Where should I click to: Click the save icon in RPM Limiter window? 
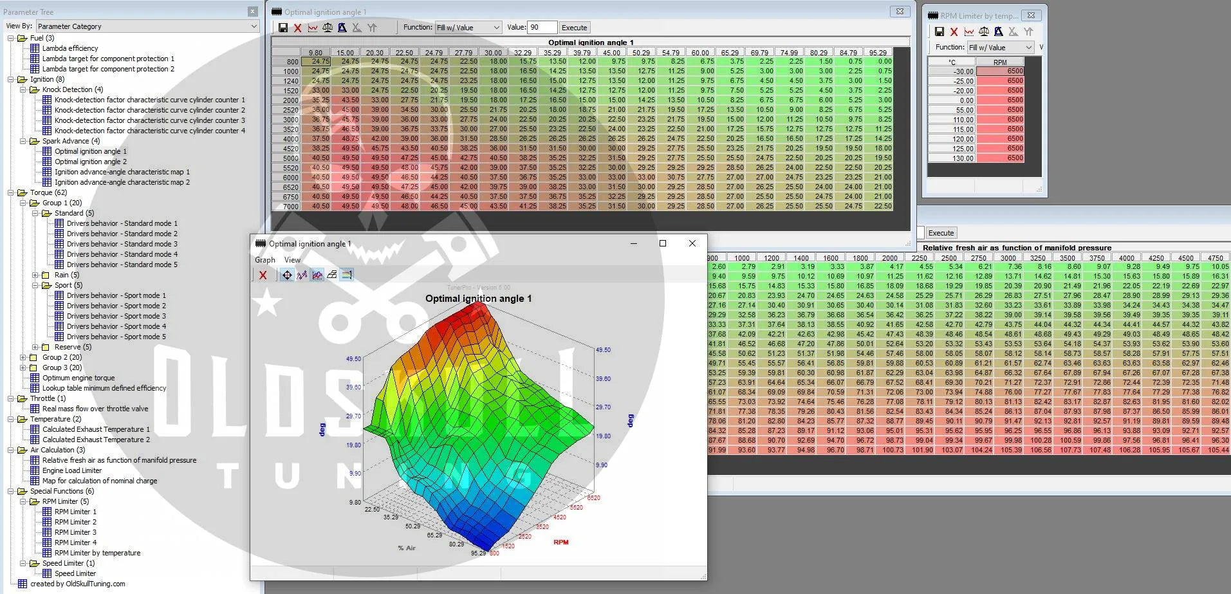(x=939, y=32)
